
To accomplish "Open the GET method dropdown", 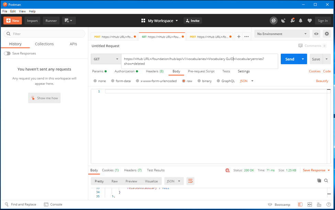I will 106,59.
